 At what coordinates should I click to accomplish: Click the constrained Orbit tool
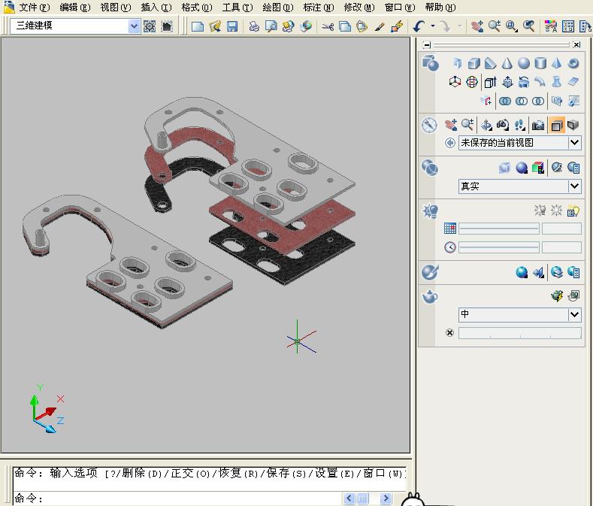(x=486, y=125)
